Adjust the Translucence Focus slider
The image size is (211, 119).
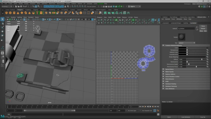point(196,67)
